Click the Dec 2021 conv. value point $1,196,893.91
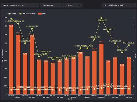This screenshot has width=137, height=102. (25, 43)
